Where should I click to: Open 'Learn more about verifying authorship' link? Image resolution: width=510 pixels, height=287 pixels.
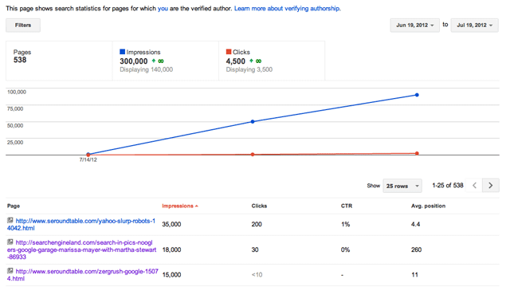[x=287, y=9]
